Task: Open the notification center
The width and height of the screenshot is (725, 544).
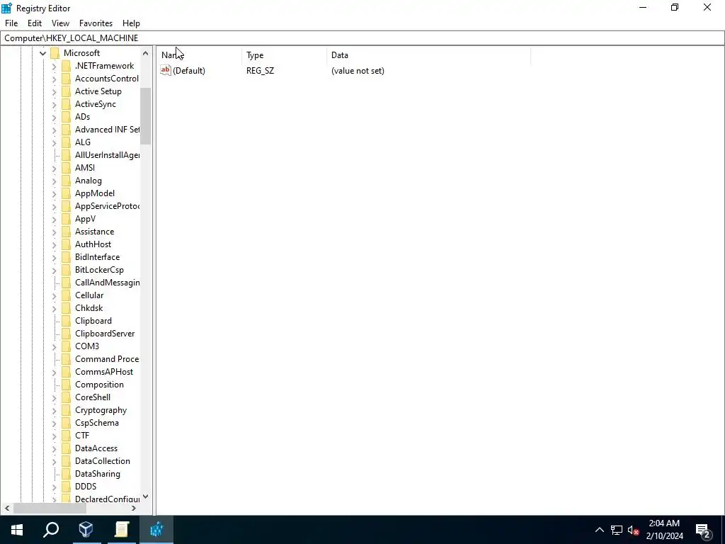Action: tap(704, 530)
